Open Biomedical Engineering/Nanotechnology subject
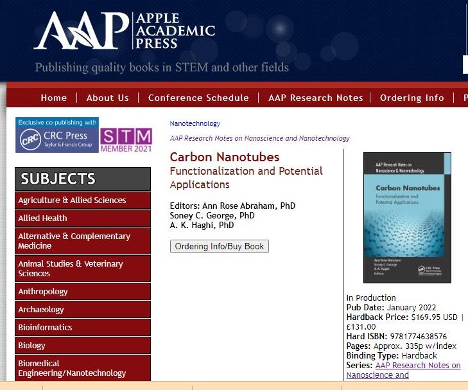 83,368
